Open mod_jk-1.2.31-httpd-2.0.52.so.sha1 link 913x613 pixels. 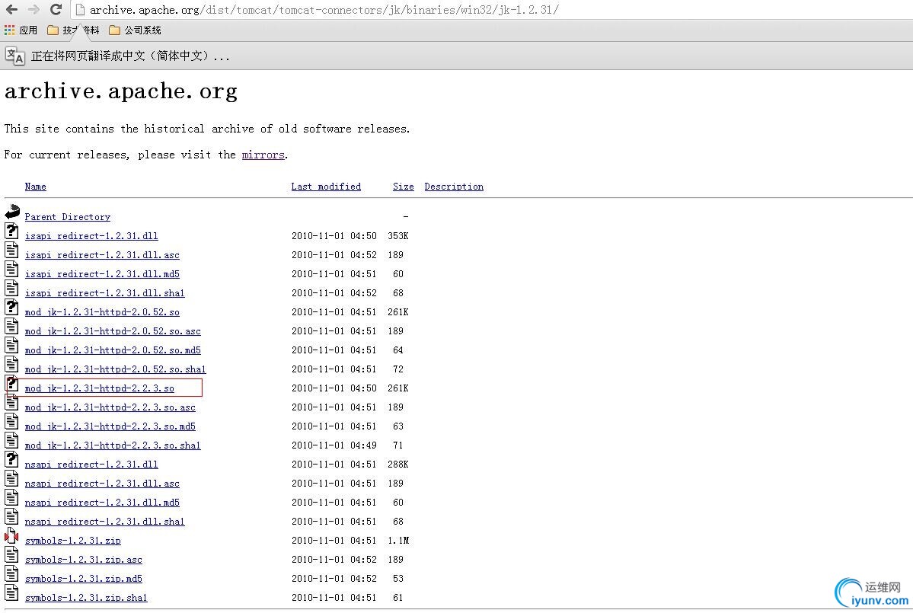click(x=115, y=369)
